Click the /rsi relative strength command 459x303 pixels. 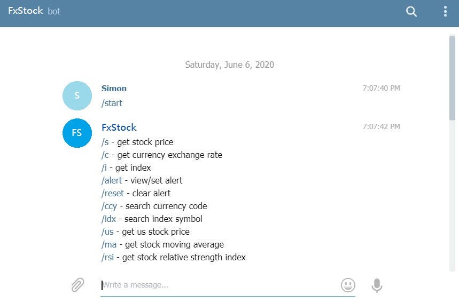tap(107, 258)
